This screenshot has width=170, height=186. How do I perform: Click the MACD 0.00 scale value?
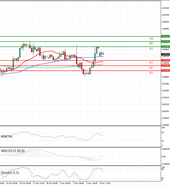163,157
